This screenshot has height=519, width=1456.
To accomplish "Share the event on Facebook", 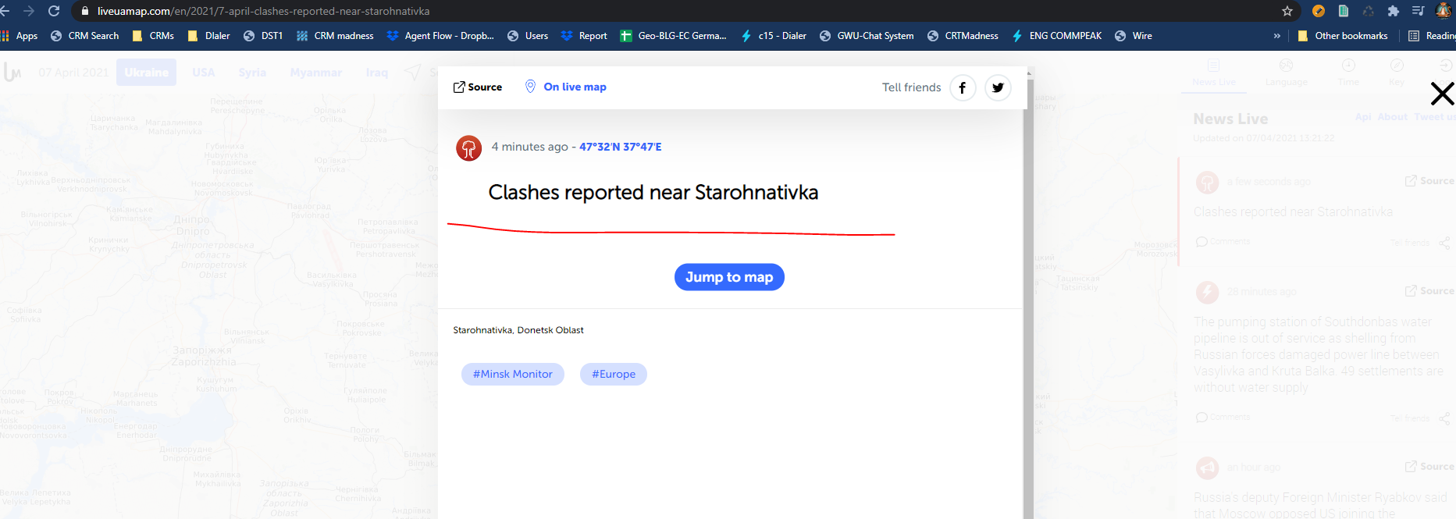I will click(x=963, y=87).
